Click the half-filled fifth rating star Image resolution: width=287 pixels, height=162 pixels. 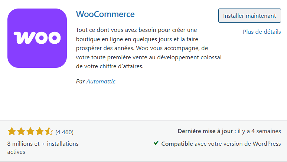coord(49,132)
